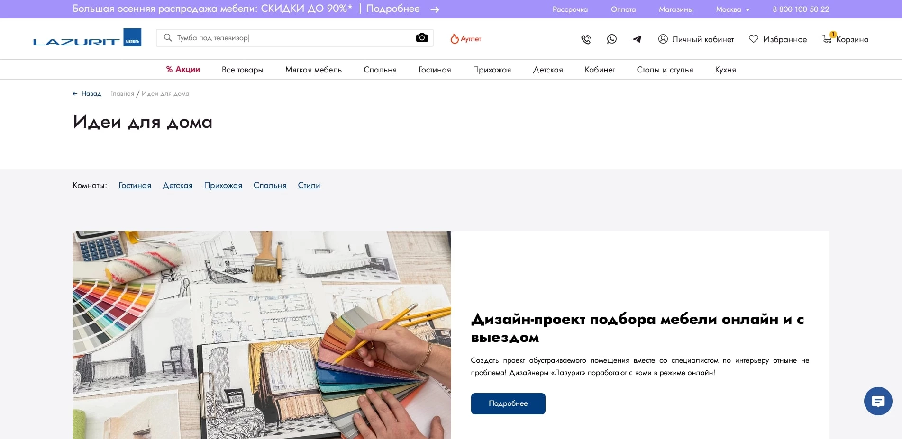The width and height of the screenshot is (902, 439).
Task: Open the WhatsApp contact icon
Action: (x=611, y=39)
